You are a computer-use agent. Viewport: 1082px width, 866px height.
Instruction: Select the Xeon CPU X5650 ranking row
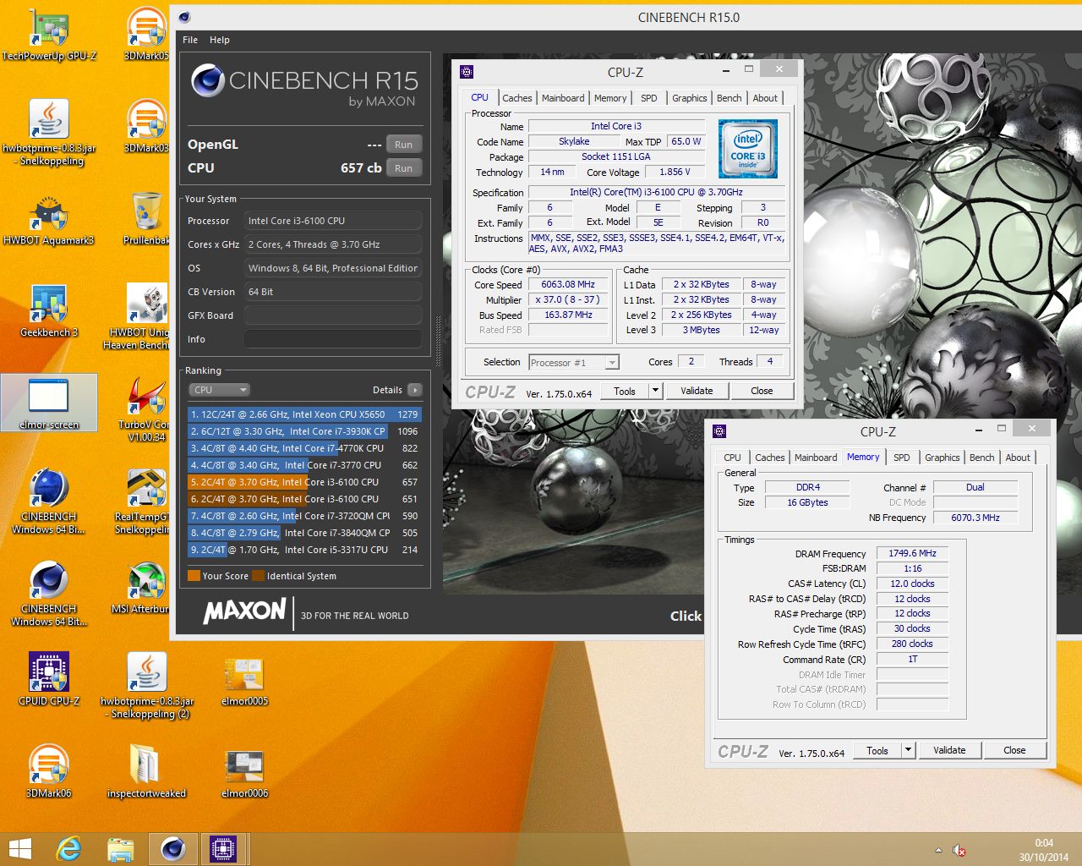(x=304, y=414)
